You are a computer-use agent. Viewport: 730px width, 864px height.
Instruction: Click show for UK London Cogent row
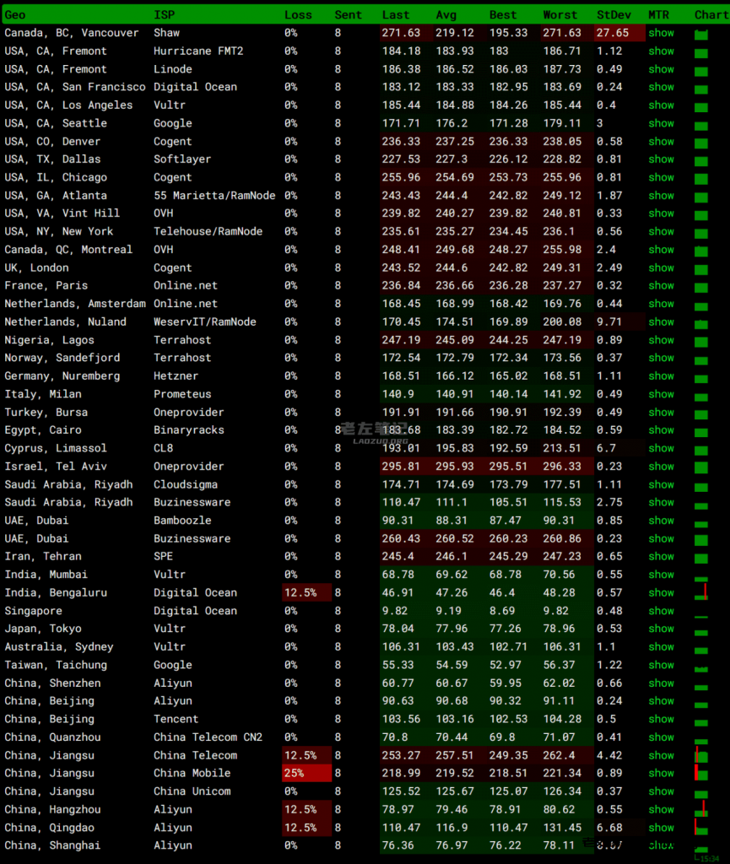[x=661, y=267]
